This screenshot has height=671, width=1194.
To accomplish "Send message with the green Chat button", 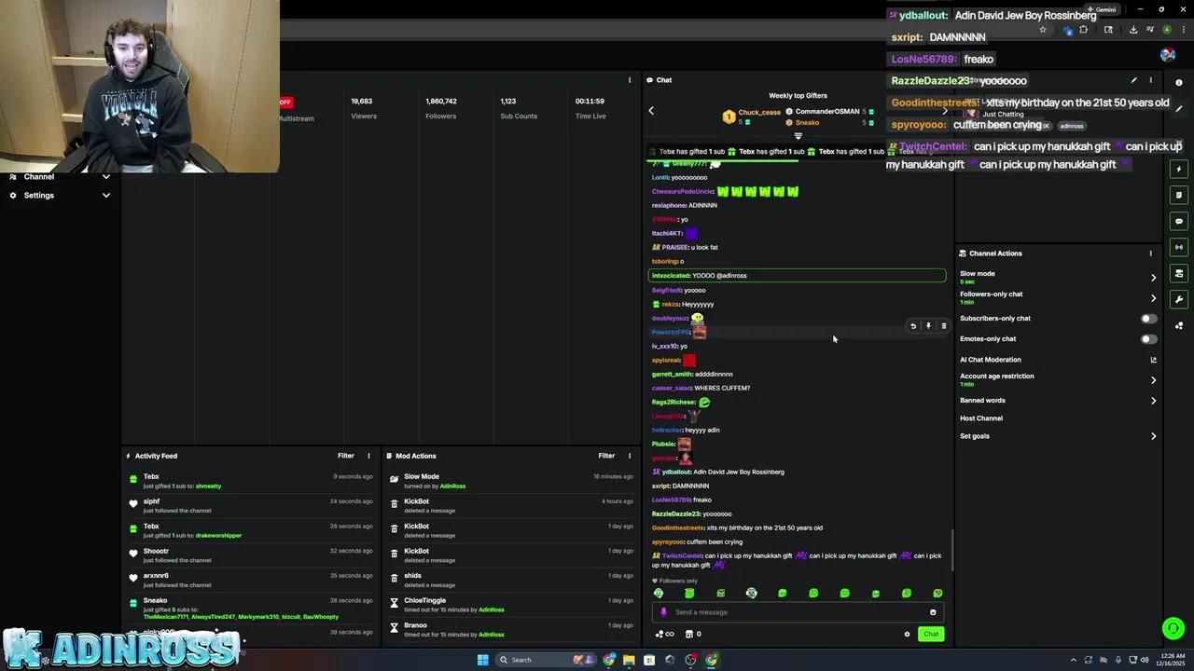I will click(931, 635).
